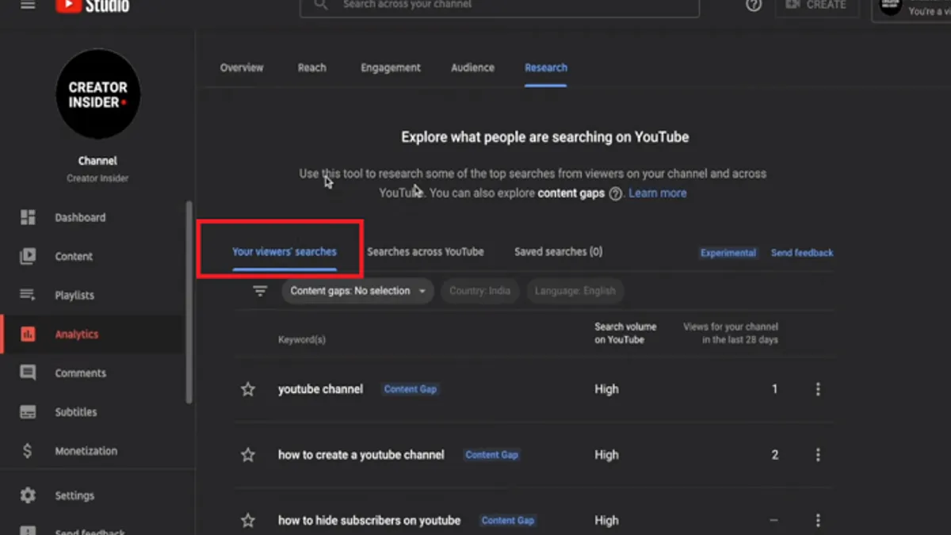Viewport: 951px width, 535px height.
Task: Click the sidebar vertical scrollbar
Action: (x=189, y=301)
